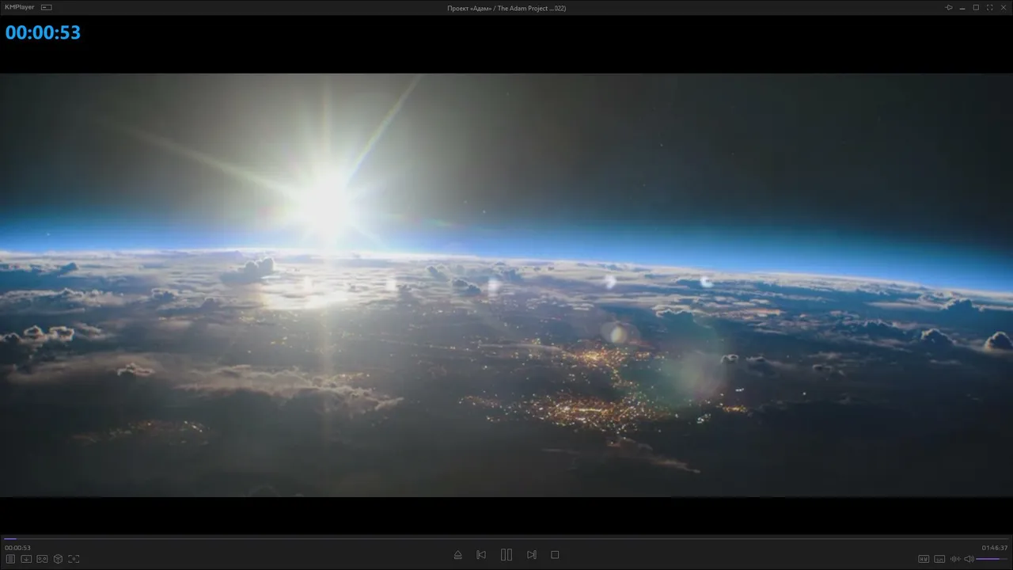Skip to the previous track

point(481,555)
